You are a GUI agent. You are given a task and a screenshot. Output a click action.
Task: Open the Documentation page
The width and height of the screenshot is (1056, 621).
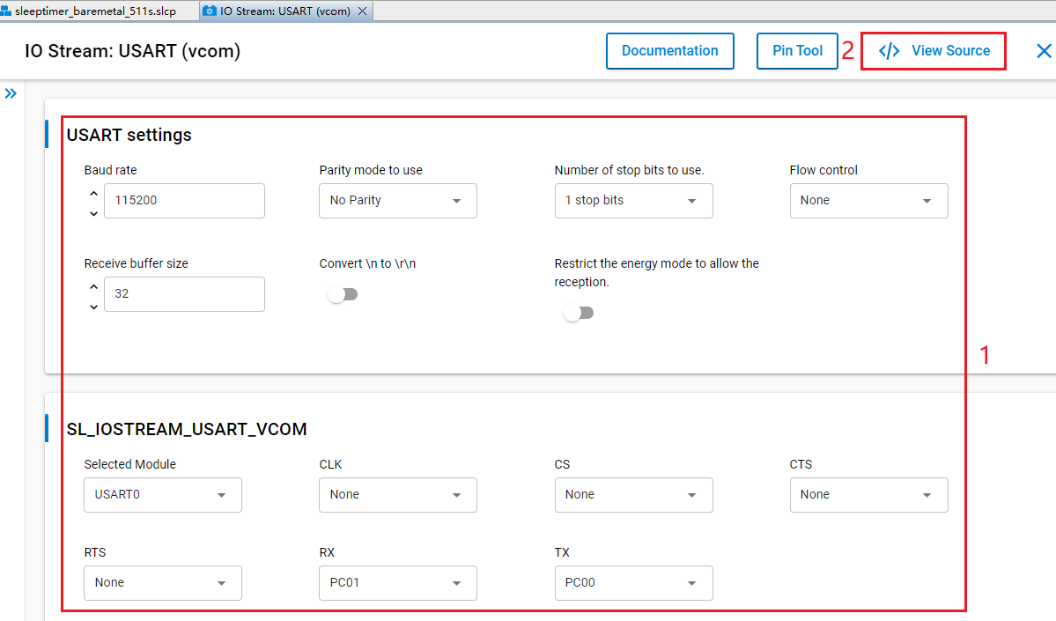[669, 50]
